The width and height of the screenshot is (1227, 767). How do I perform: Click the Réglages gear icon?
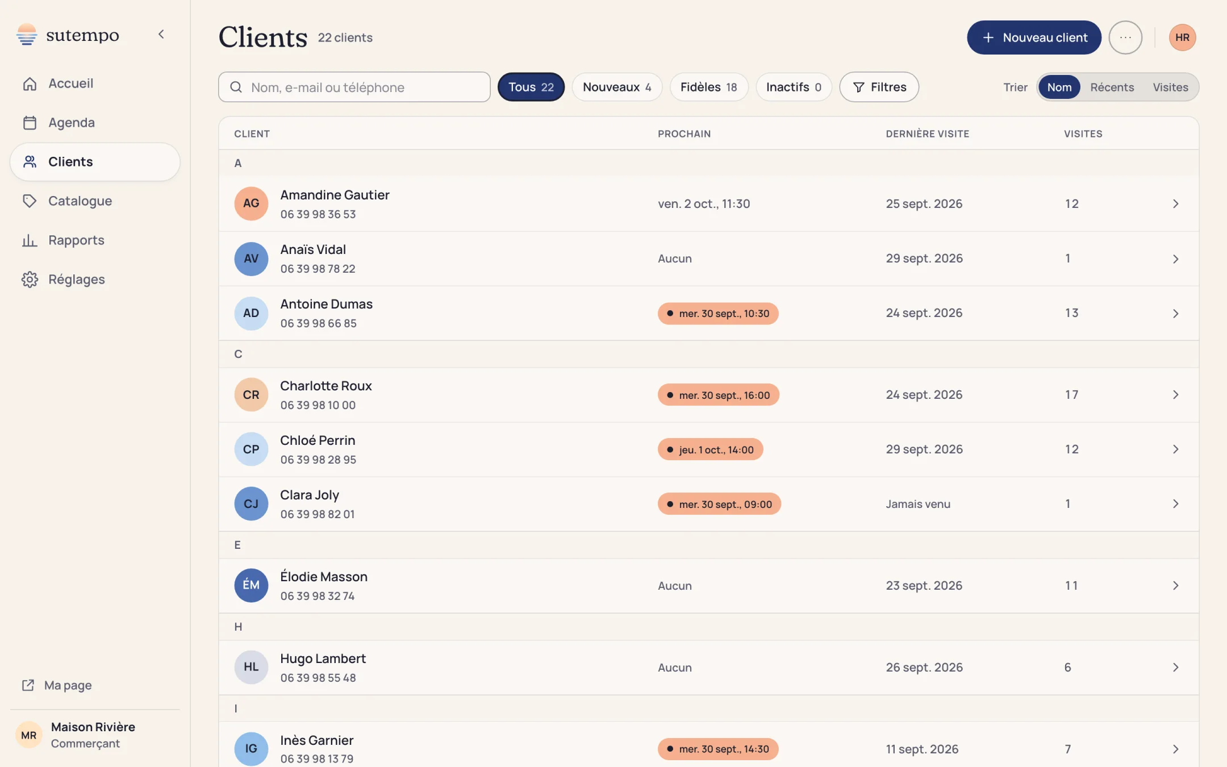pos(30,280)
